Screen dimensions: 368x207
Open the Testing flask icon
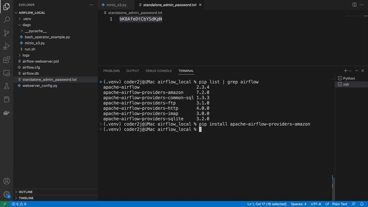[6, 86]
